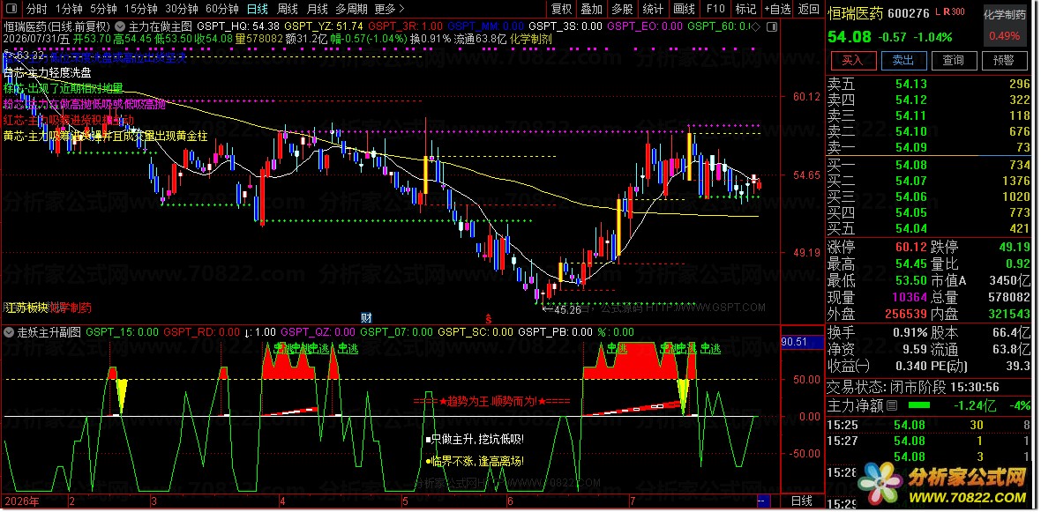Toggle the left side panel icon
The image size is (1041, 512).
click(x=12, y=10)
